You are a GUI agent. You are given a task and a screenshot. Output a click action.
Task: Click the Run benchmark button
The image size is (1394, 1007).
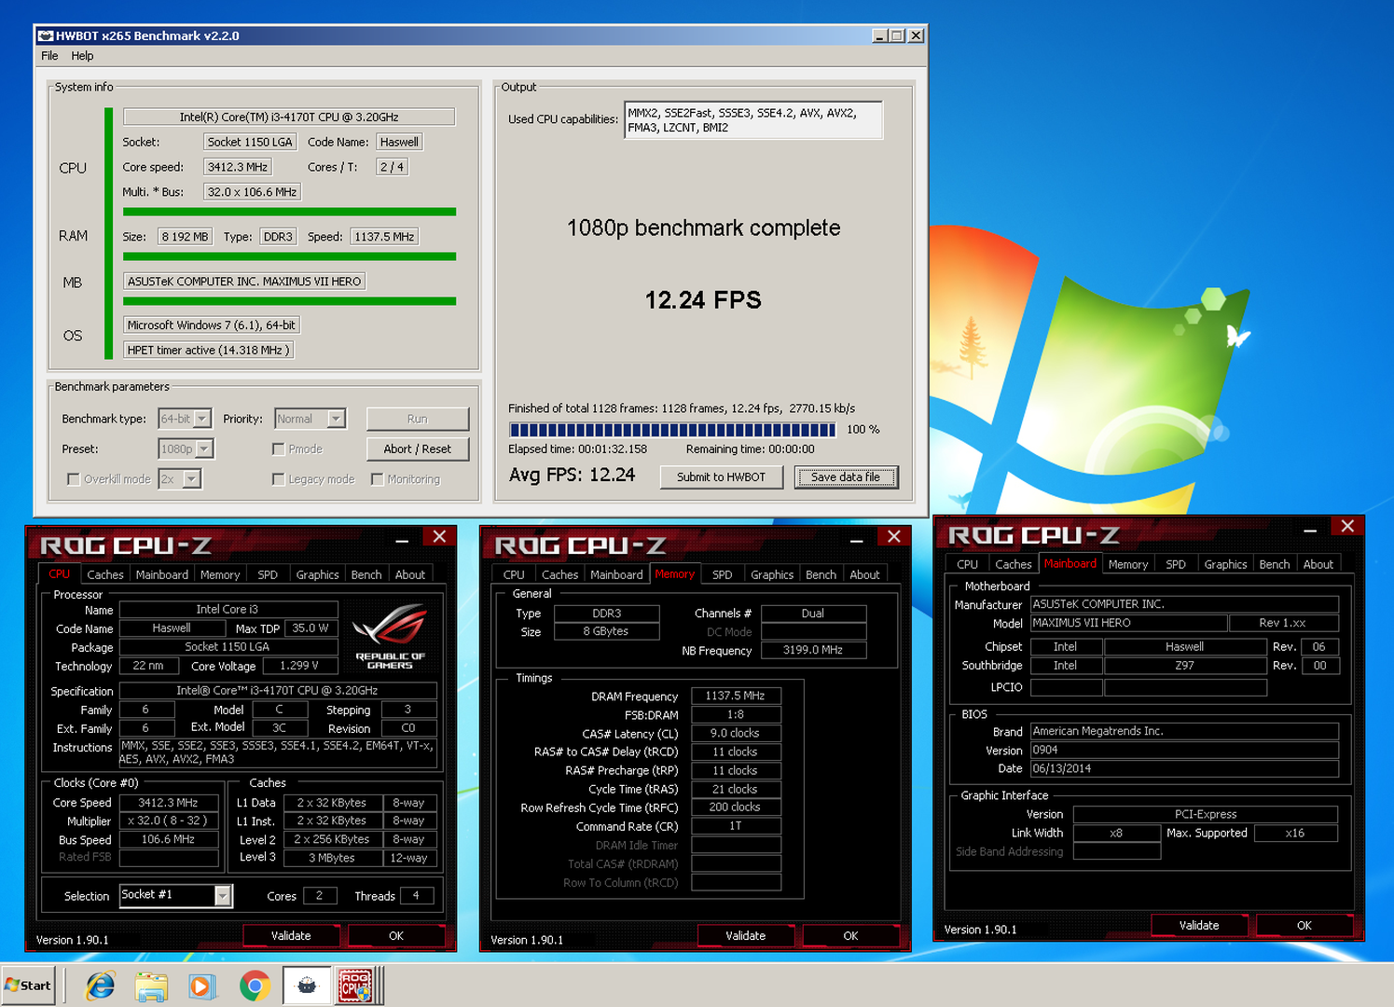[x=418, y=419]
